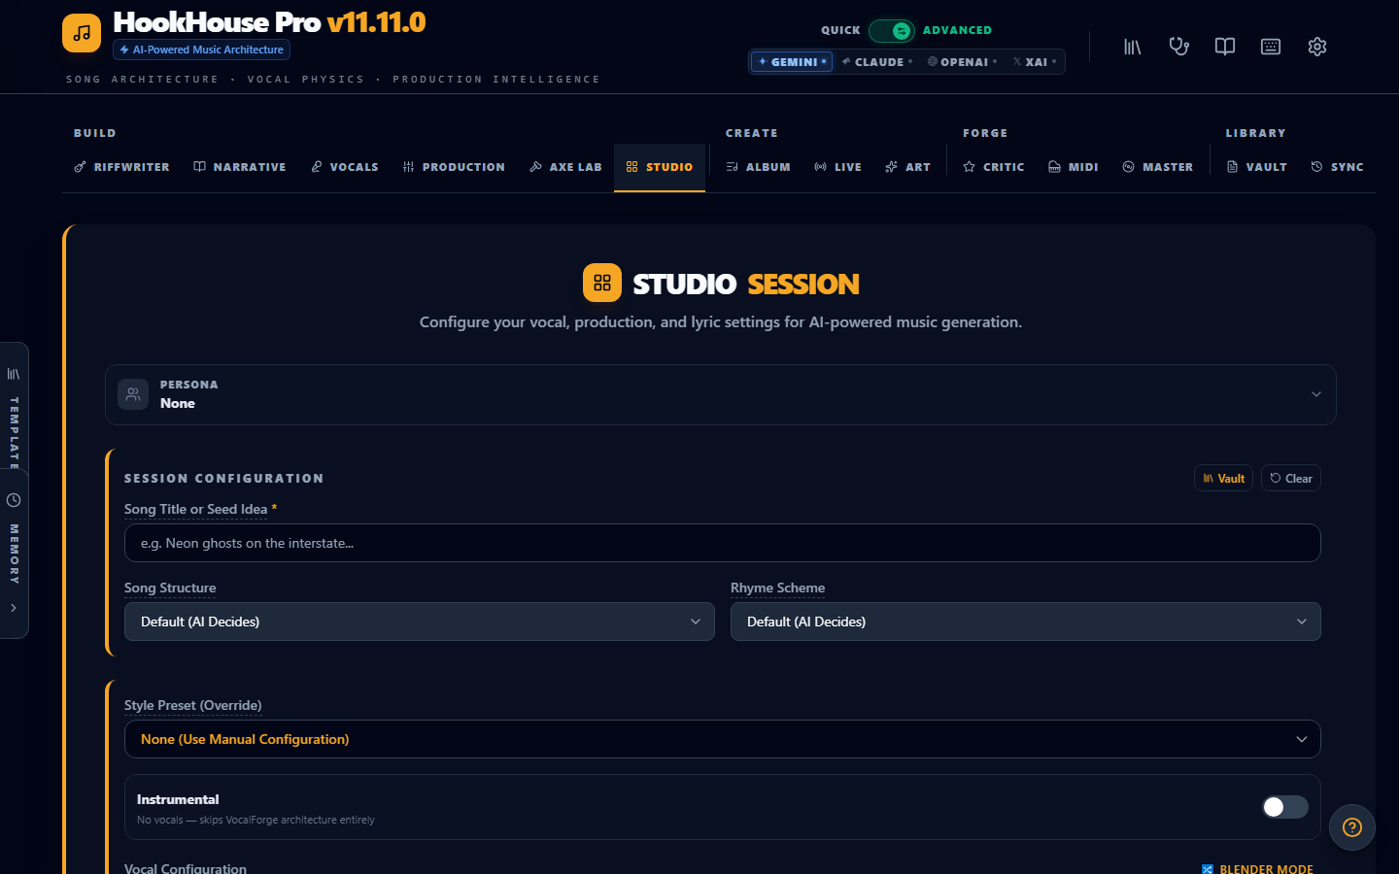Open the documentation book icon
The height and width of the screenshot is (874, 1399).
1224,46
